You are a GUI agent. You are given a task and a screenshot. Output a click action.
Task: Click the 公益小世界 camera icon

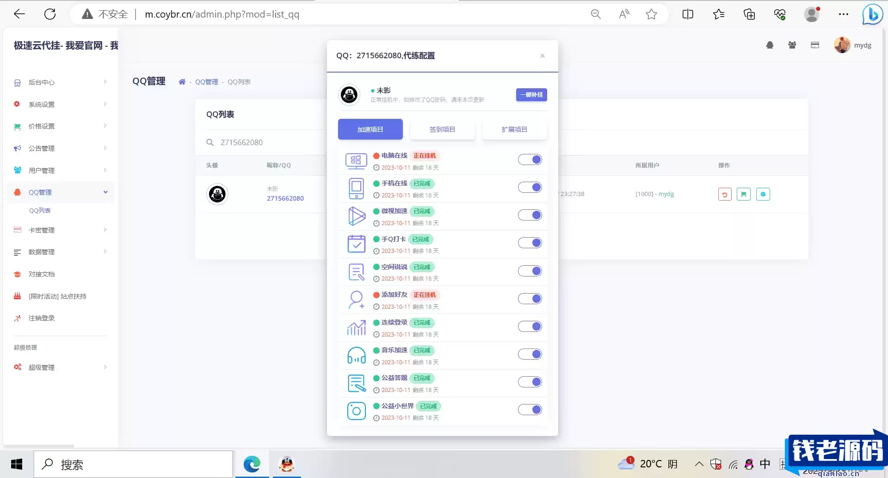coord(357,411)
